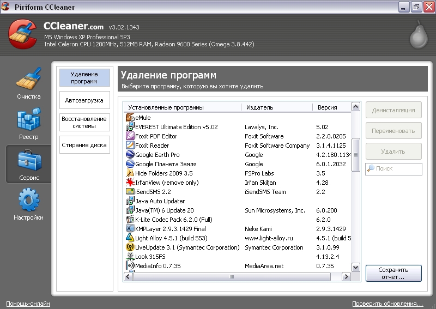Select the eMule program icon
Image resolution: width=436 pixels, height=309 pixels.
point(130,117)
